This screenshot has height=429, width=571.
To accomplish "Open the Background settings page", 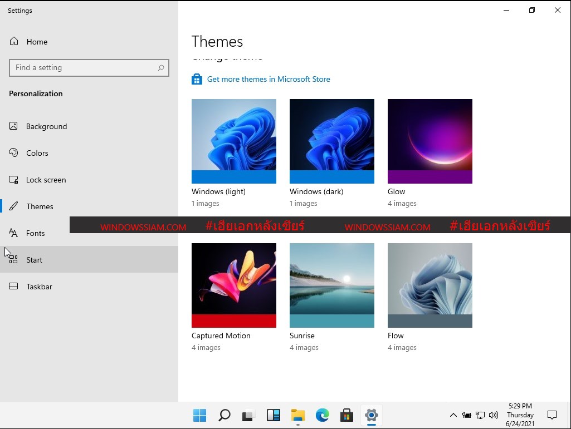I will pyautogui.click(x=89, y=126).
